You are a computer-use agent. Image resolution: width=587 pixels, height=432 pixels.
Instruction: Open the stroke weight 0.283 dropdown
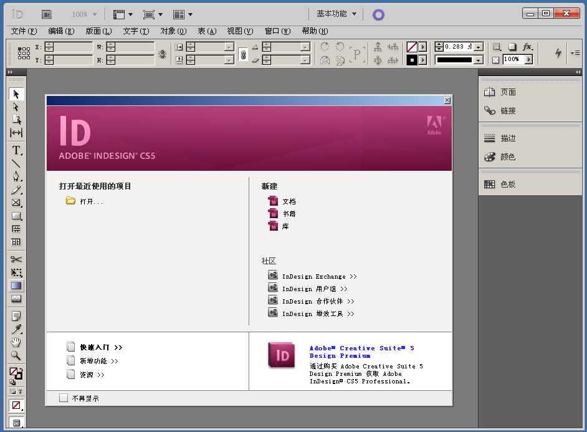click(x=479, y=47)
